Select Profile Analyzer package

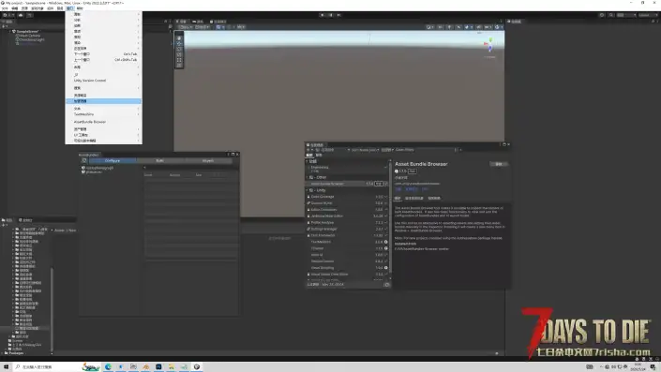point(347,222)
